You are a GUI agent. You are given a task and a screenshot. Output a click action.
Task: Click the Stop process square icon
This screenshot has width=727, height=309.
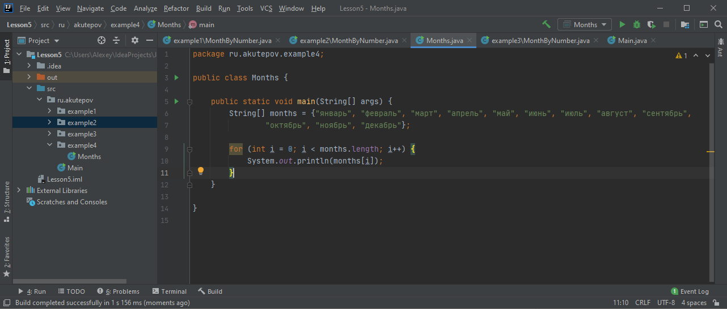coord(666,24)
